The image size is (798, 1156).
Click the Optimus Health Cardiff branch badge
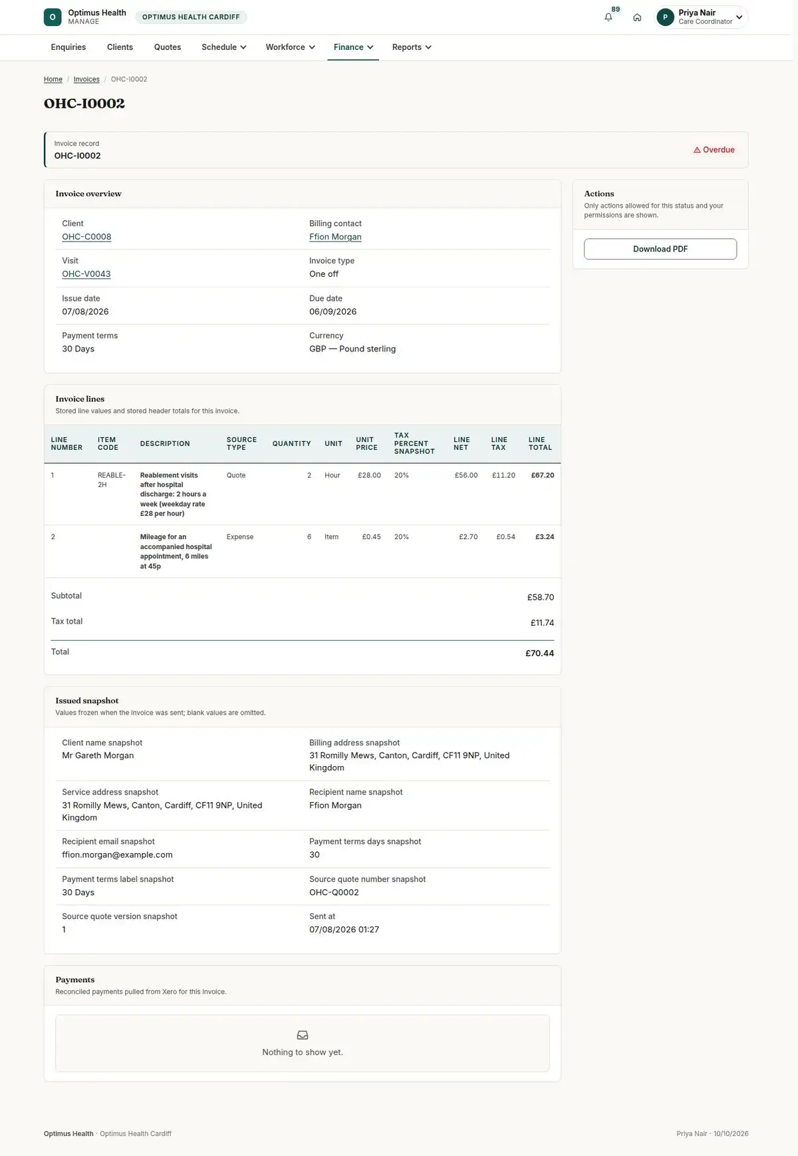tap(191, 17)
